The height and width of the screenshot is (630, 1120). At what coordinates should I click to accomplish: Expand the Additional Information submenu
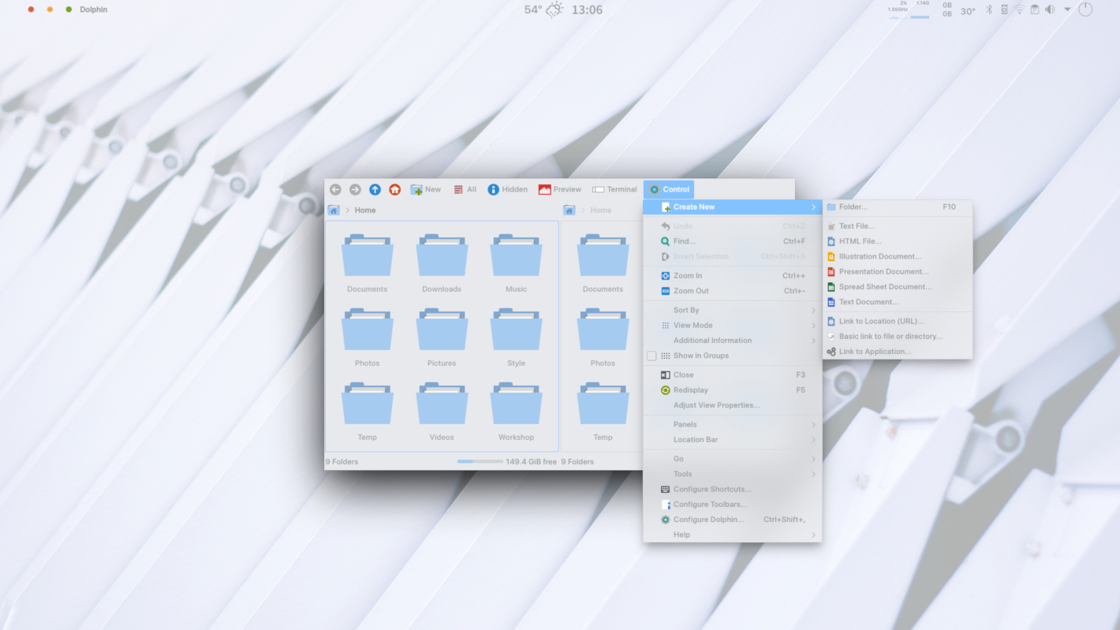tap(732, 341)
